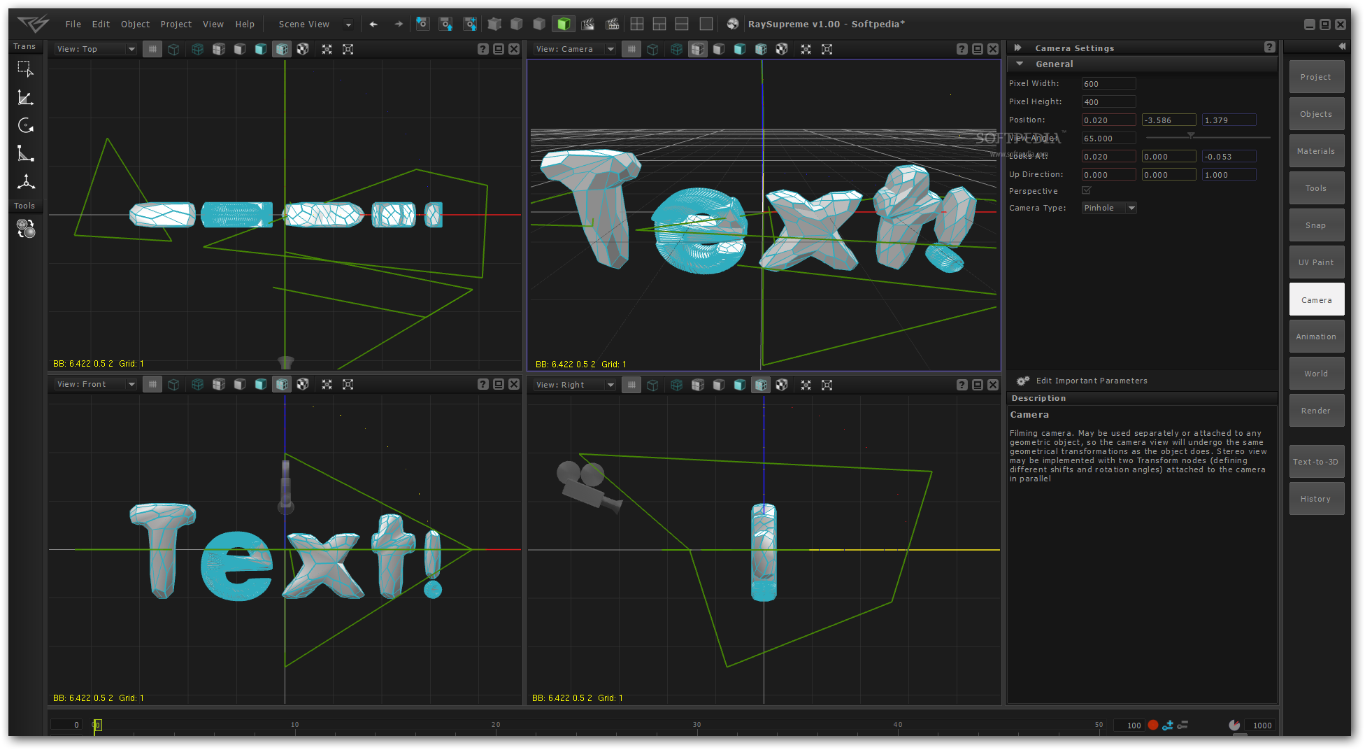Click the green cube render mode icon
The image size is (1365, 750).
coord(563,24)
